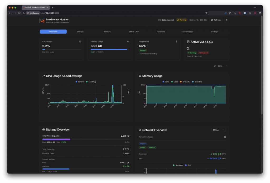Expand the browser tab list chevron
270x183 pixels.
click(x=255, y=8)
